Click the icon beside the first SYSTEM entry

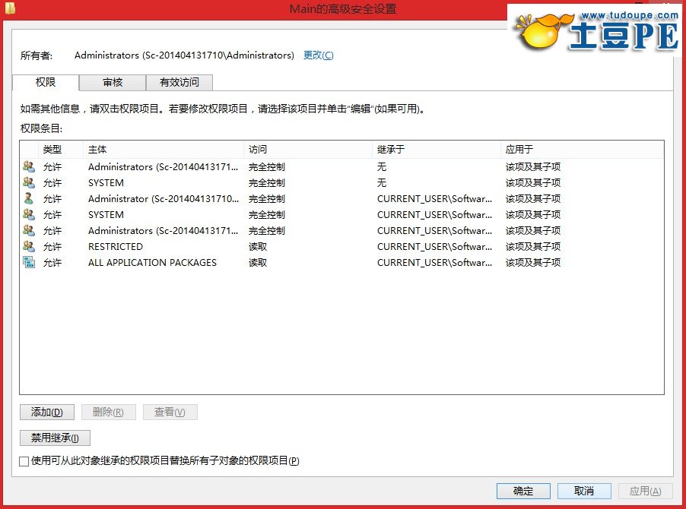tap(29, 182)
